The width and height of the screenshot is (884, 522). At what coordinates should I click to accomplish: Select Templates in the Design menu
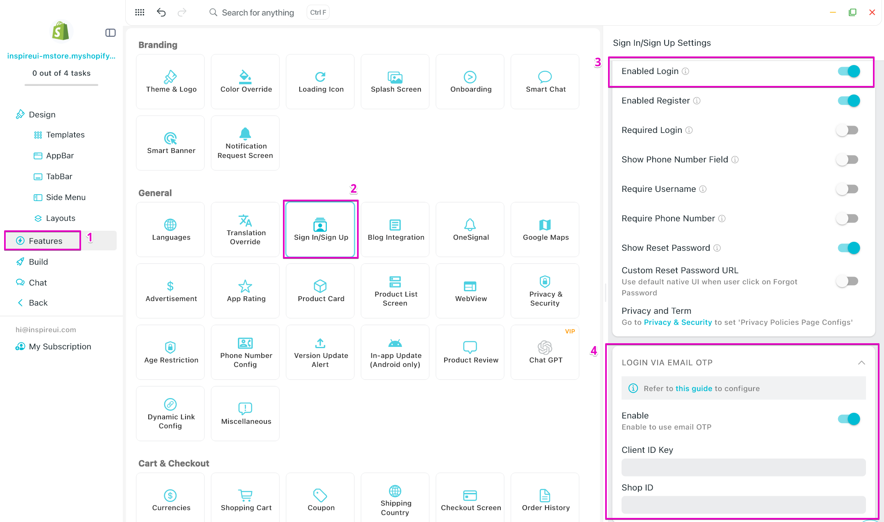click(65, 135)
